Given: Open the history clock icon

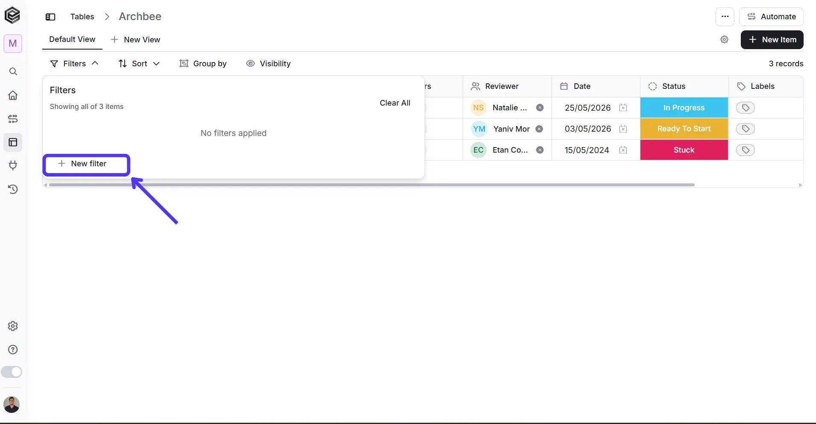Looking at the screenshot, I should point(13,189).
